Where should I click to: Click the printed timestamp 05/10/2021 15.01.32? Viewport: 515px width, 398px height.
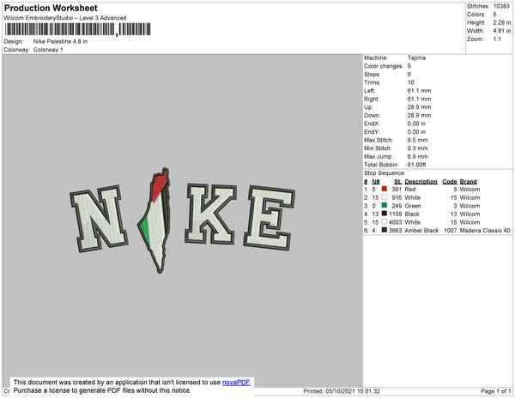353,391
